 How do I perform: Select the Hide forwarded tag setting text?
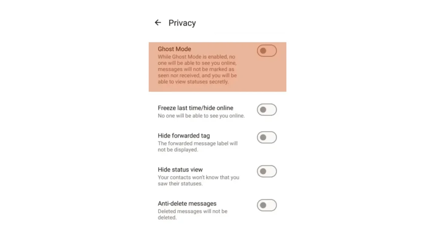click(x=184, y=136)
